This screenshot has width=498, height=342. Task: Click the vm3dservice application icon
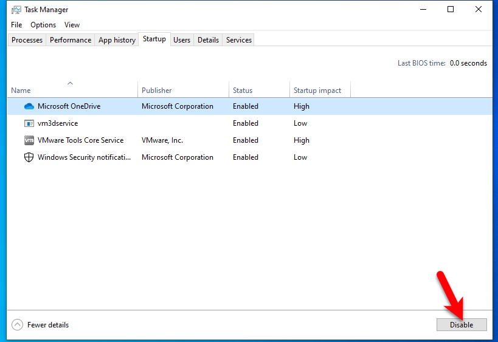tap(29, 123)
